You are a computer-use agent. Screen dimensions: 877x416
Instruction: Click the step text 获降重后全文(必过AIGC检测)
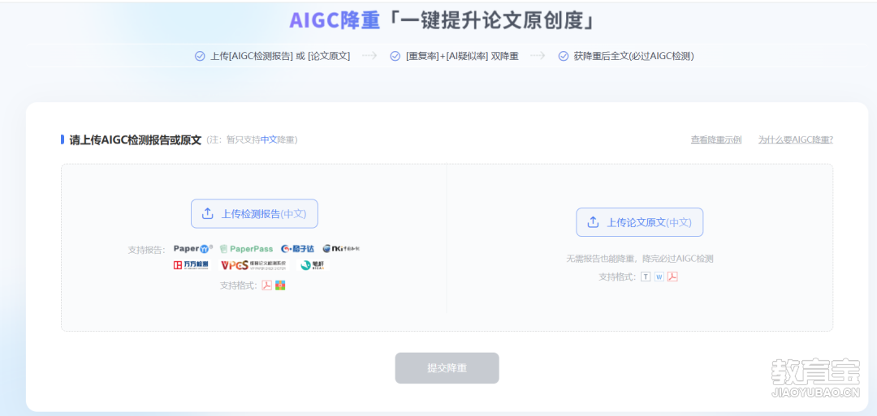(x=633, y=57)
